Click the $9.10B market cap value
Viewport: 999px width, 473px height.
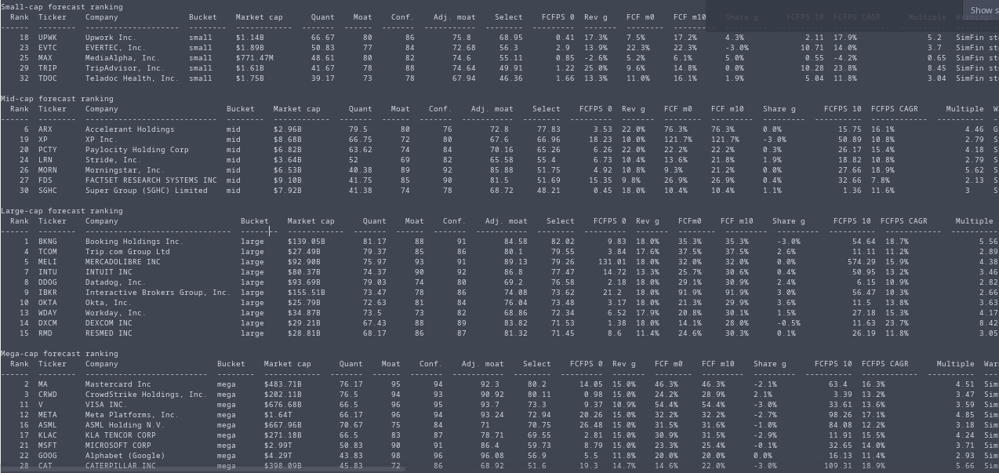coord(288,180)
